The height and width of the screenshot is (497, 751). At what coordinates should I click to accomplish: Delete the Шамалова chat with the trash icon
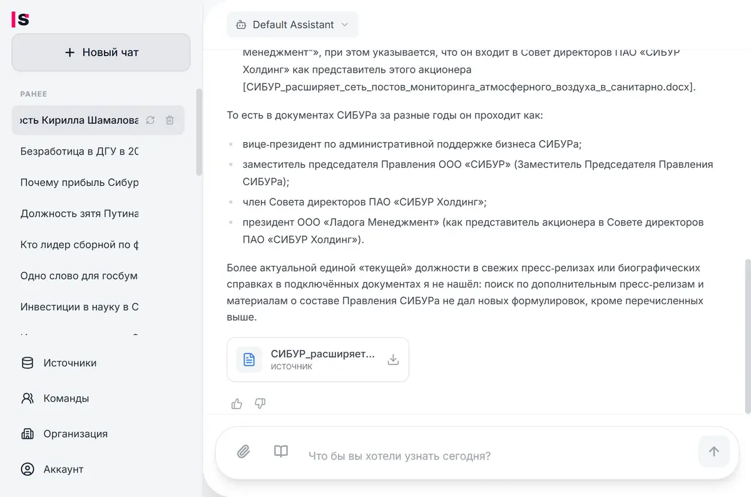click(170, 120)
